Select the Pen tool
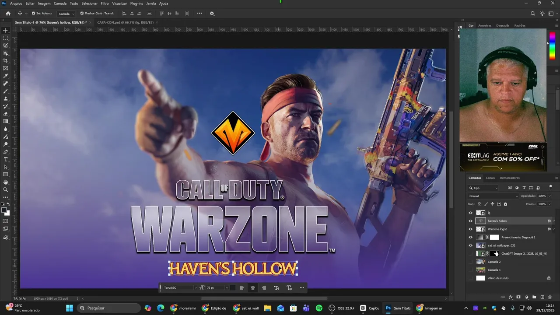560x315 pixels. pos(6,152)
